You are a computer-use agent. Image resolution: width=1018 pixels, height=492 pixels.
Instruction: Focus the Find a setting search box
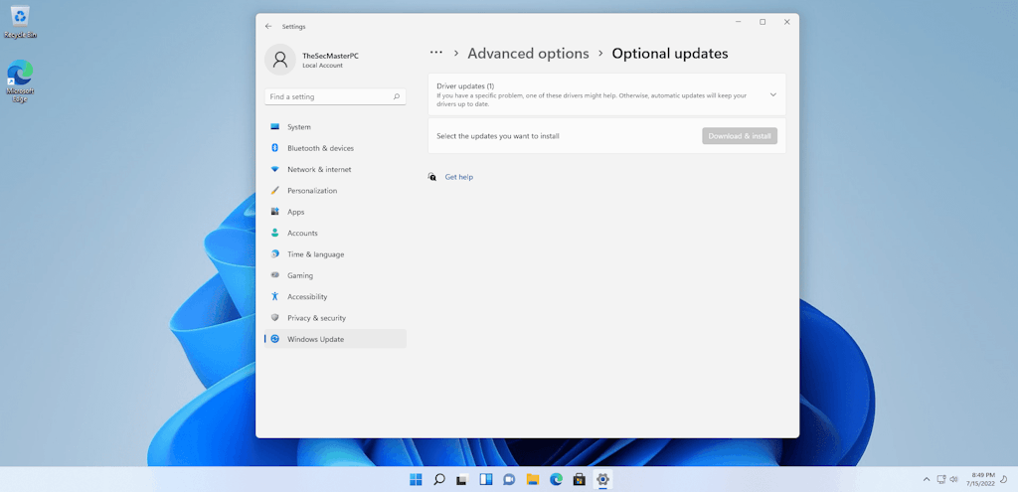335,96
